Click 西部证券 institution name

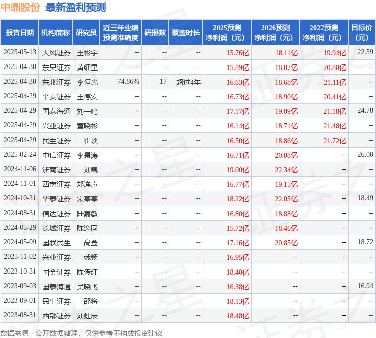point(57,316)
